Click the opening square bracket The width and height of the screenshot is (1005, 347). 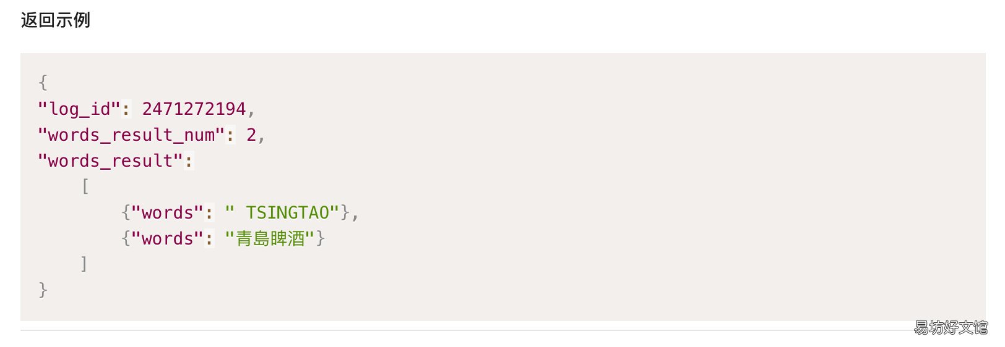point(85,186)
